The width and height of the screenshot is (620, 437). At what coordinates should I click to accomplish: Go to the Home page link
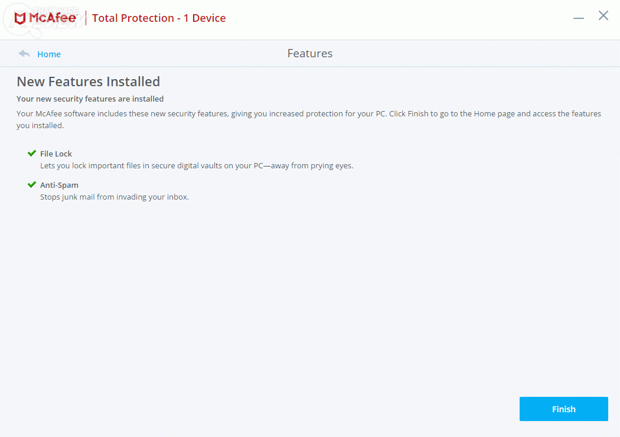tap(49, 54)
